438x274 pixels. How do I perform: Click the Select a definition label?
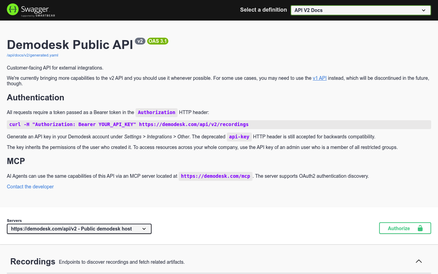pyautogui.click(x=263, y=10)
